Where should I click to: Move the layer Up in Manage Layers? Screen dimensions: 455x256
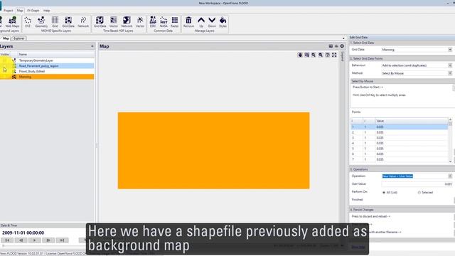pos(201,22)
